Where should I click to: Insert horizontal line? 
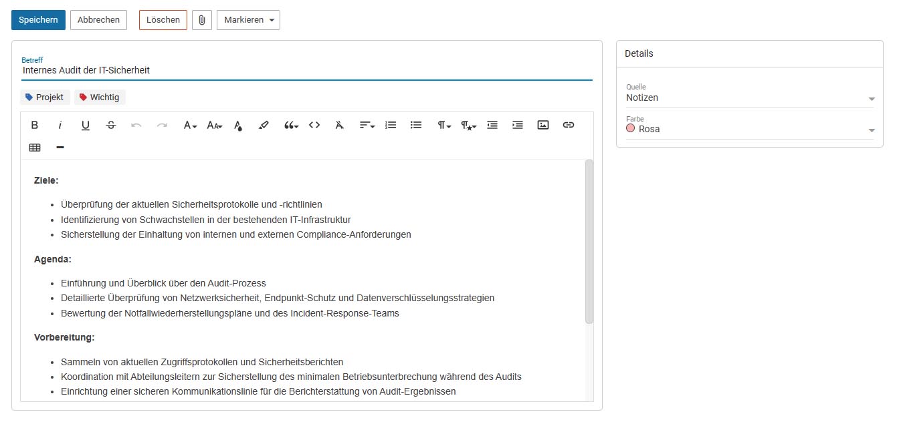(60, 148)
